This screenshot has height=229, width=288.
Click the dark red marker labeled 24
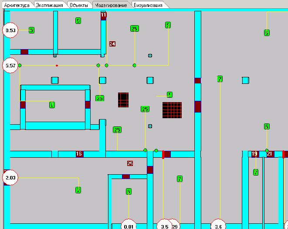112,44
